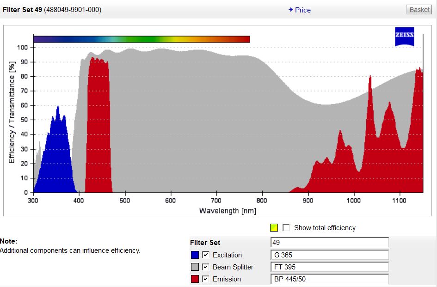Click the yellow total efficiency color swatch
437x287 pixels.
click(x=274, y=228)
